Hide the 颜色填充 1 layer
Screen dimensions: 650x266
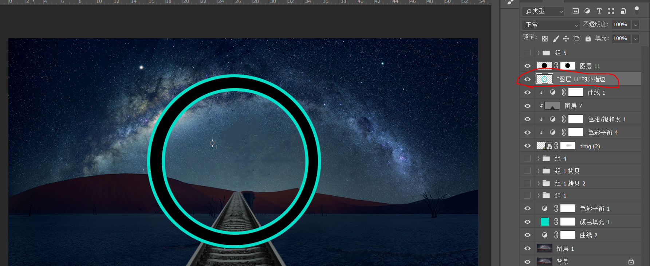(x=527, y=222)
